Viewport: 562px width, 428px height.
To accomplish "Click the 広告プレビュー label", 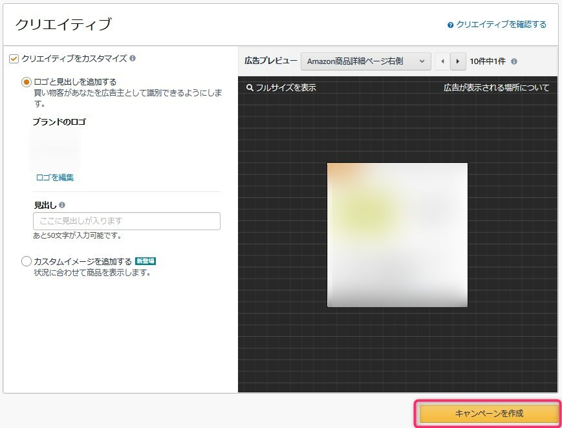I will pyautogui.click(x=271, y=61).
